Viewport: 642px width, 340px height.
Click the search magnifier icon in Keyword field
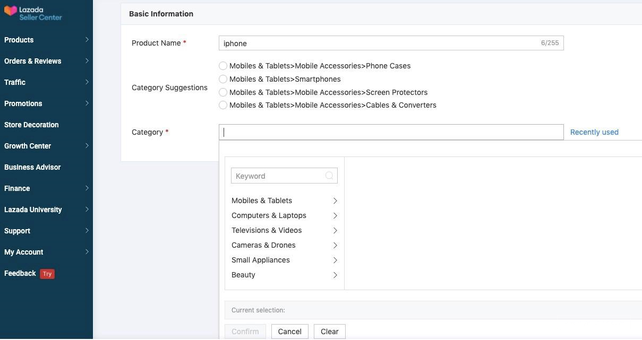(x=329, y=176)
